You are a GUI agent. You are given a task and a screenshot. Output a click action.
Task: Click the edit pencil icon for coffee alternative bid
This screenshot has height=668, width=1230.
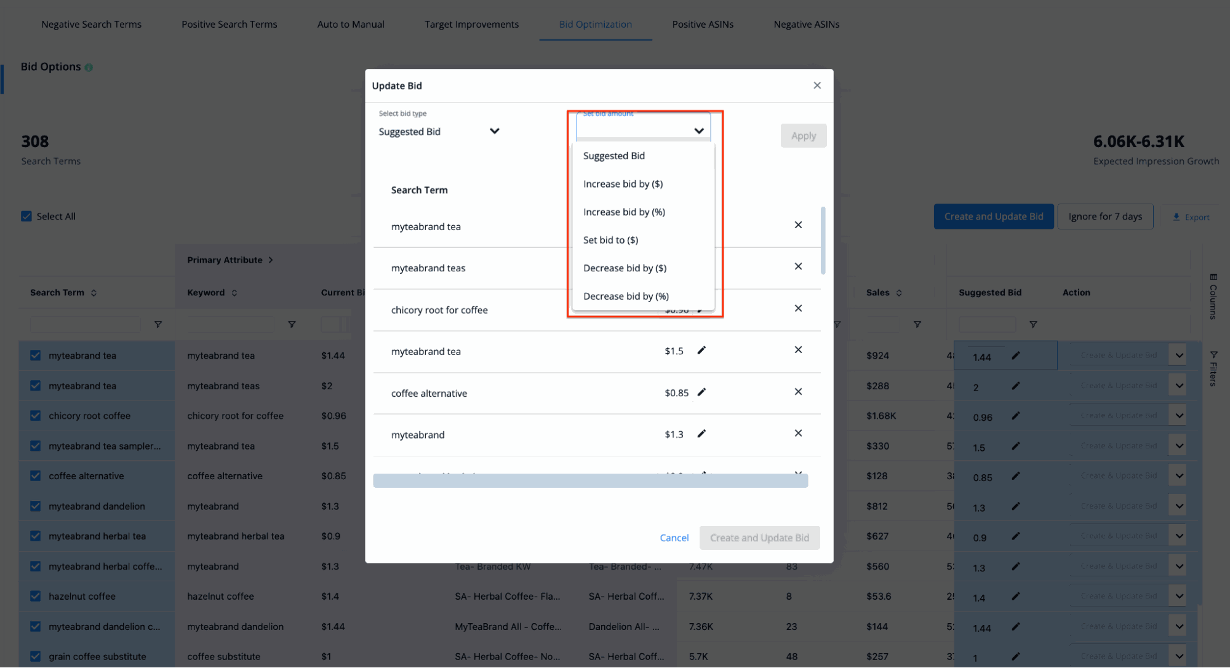pos(701,392)
